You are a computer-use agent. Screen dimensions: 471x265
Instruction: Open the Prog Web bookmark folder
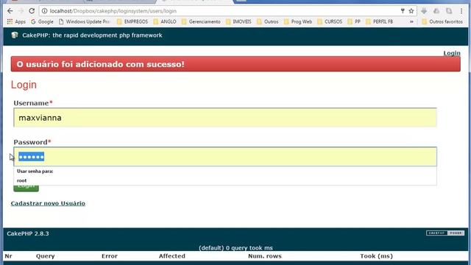[298, 21]
